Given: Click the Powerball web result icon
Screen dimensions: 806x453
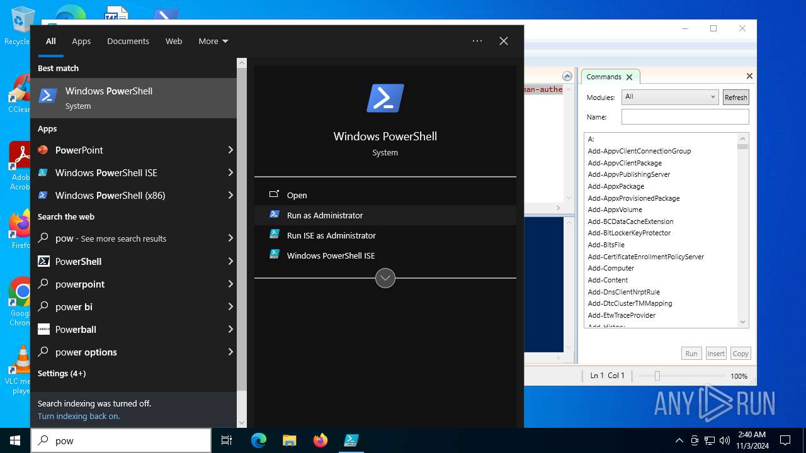Looking at the screenshot, I should pyautogui.click(x=43, y=329).
